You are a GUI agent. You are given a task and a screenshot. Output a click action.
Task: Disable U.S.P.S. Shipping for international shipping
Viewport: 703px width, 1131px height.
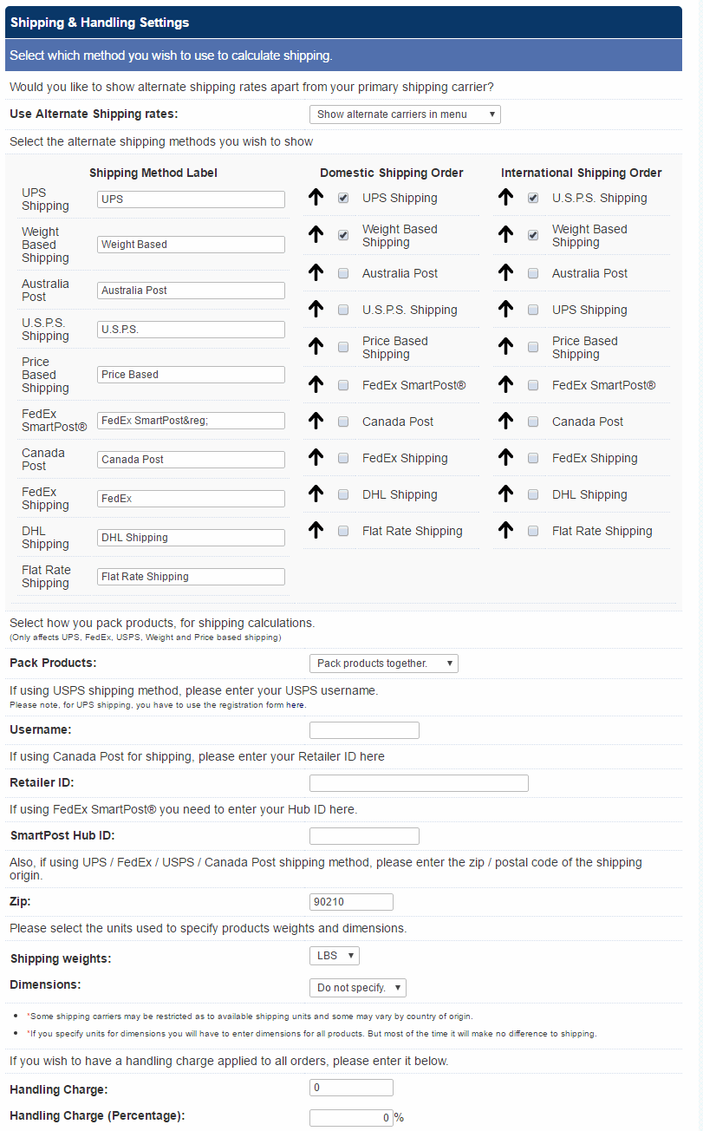[x=532, y=197]
